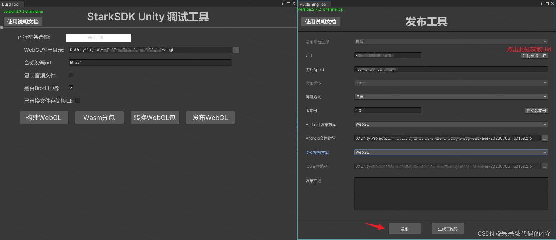Maximize the BuildTool window
Screen dimensions: 556x240
click(x=289, y=3)
